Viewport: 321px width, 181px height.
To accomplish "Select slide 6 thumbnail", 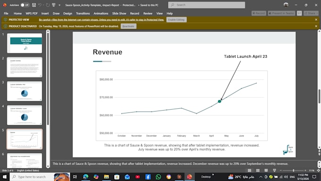I will point(25,161).
